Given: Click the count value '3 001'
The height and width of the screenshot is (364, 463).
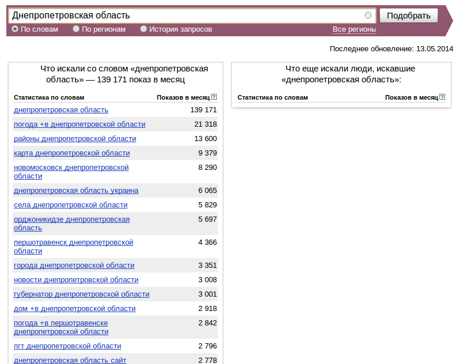Looking at the screenshot, I should click(208, 294).
